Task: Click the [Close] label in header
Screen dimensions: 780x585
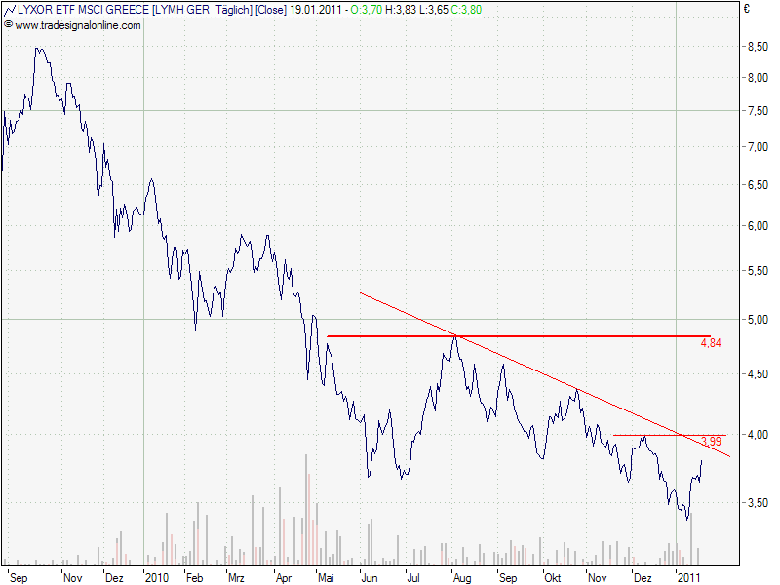Action: (x=271, y=10)
